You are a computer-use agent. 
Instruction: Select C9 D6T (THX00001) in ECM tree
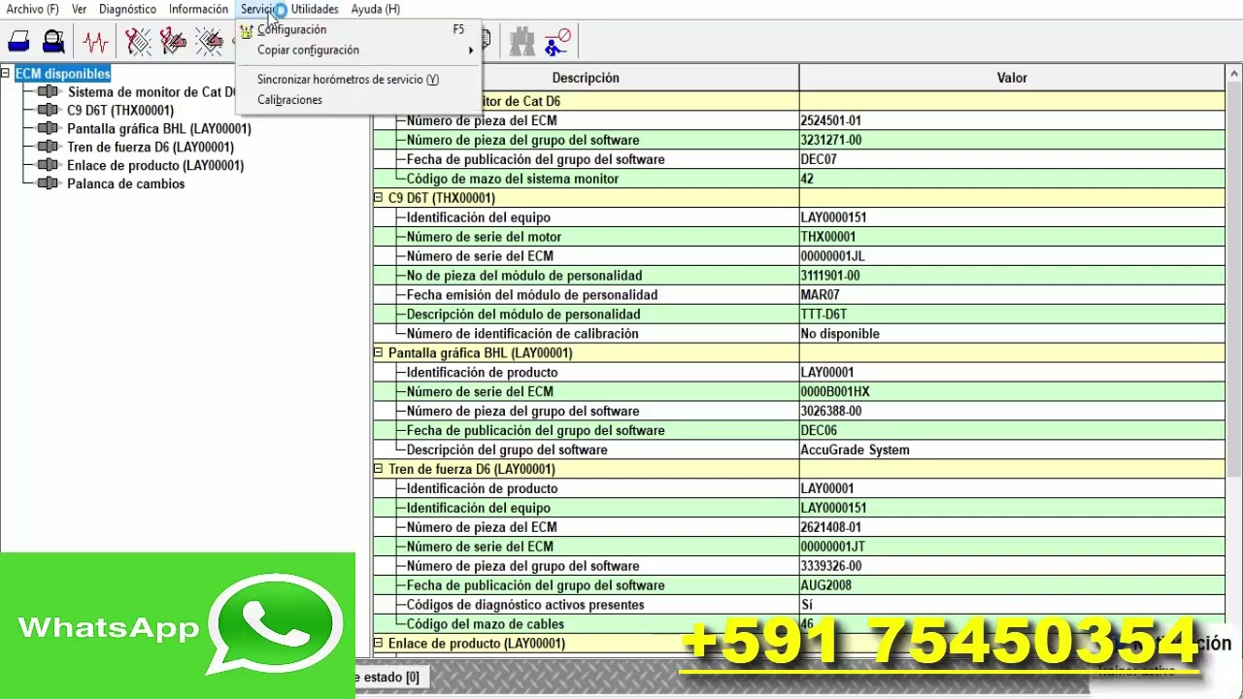120,111
